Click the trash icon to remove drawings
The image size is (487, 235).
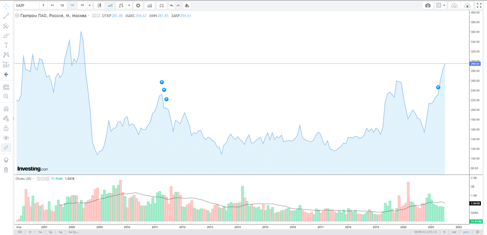(6, 170)
